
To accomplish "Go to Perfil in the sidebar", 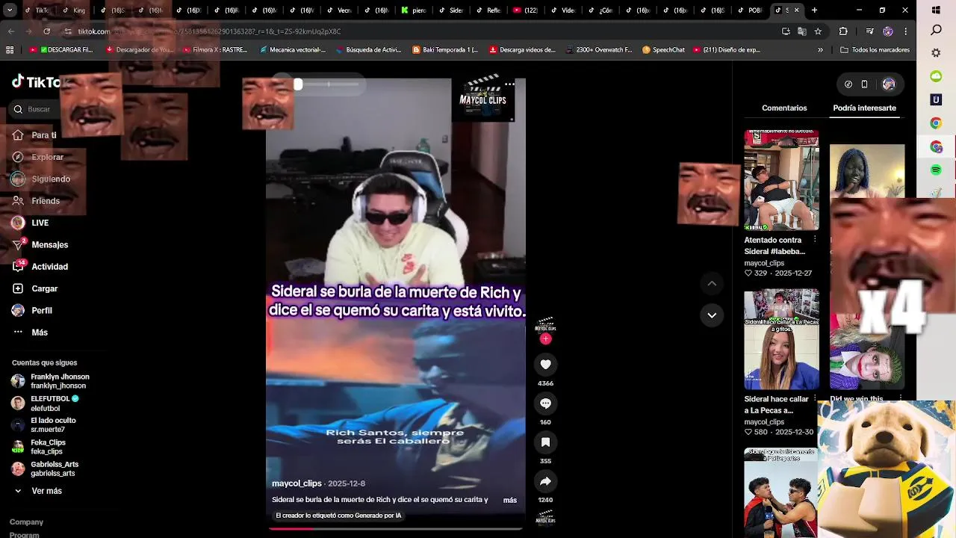I will click(32, 310).
